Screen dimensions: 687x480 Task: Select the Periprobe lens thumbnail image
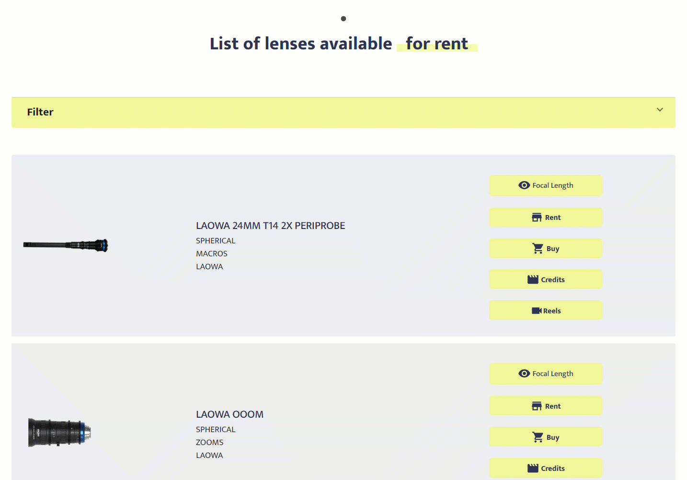click(x=66, y=245)
